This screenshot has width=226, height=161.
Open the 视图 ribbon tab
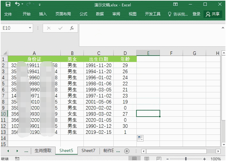point(133,14)
